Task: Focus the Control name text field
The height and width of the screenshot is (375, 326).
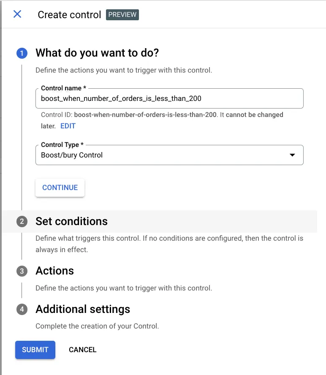Action: [169, 98]
